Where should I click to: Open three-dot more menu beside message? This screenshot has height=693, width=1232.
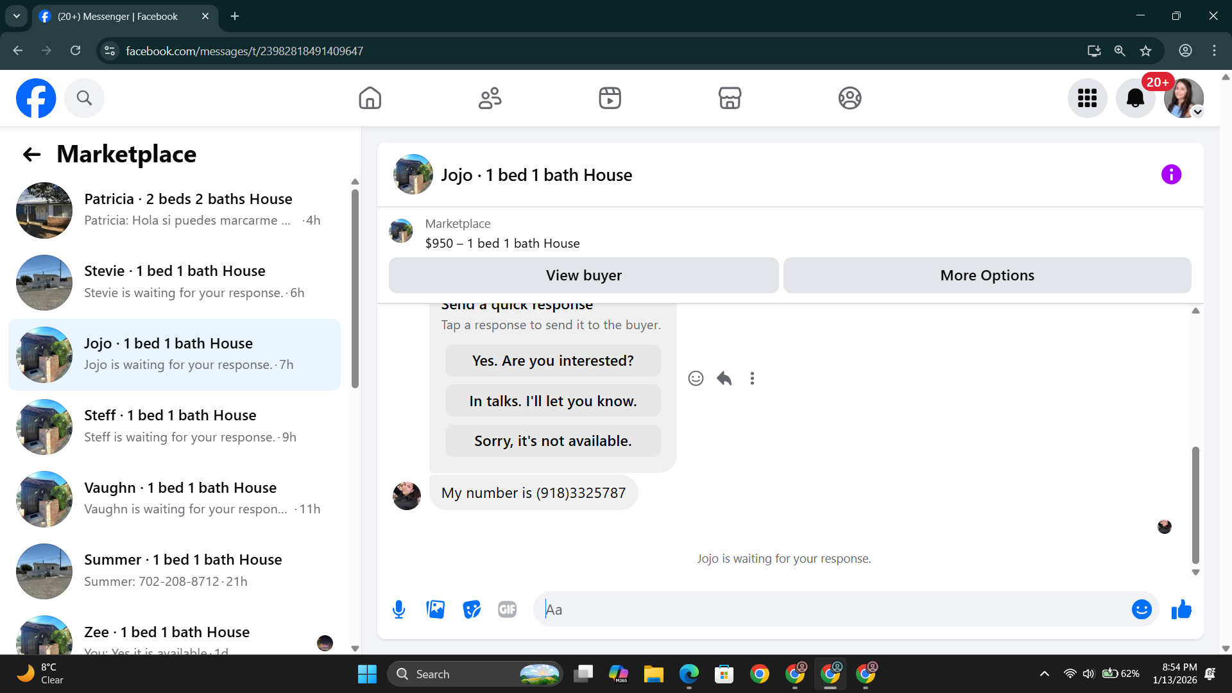point(752,379)
